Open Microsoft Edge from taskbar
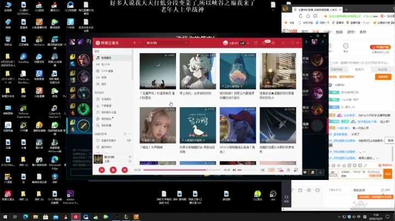 click(25, 217)
